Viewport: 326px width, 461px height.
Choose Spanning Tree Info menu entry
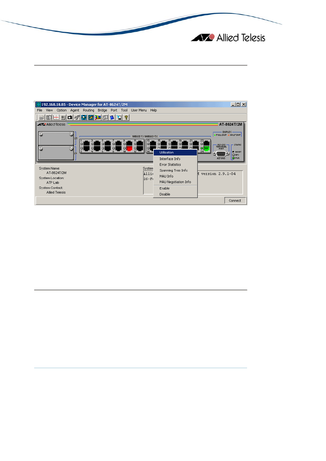click(x=175, y=170)
